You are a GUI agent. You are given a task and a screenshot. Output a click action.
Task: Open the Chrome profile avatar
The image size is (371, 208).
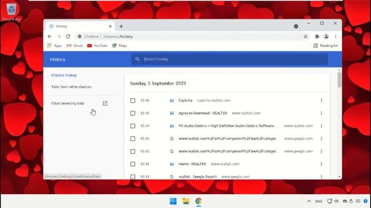[x=326, y=36]
